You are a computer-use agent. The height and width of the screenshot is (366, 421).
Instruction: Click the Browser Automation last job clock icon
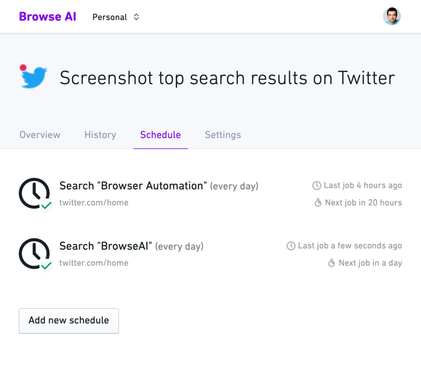point(317,186)
